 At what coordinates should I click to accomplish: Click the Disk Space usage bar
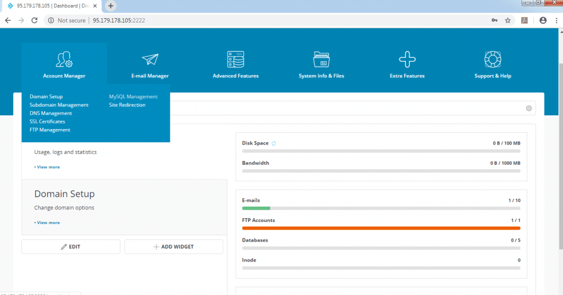(x=382, y=151)
